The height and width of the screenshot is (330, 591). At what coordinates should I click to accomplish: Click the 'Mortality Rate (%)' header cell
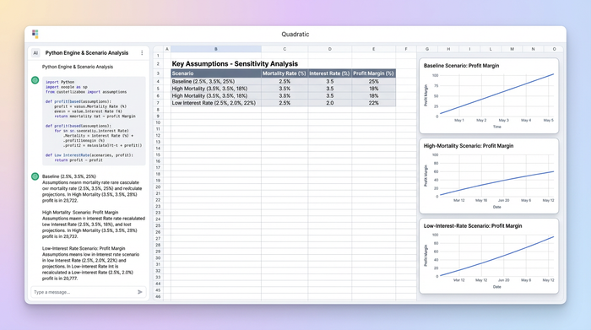pos(285,73)
